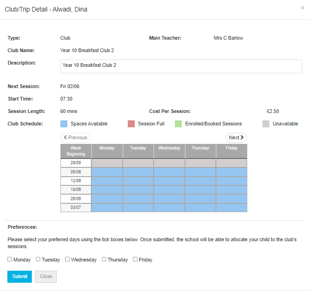Click the Friday column header
The height and width of the screenshot is (291, 310).
(x=232, y=151)
